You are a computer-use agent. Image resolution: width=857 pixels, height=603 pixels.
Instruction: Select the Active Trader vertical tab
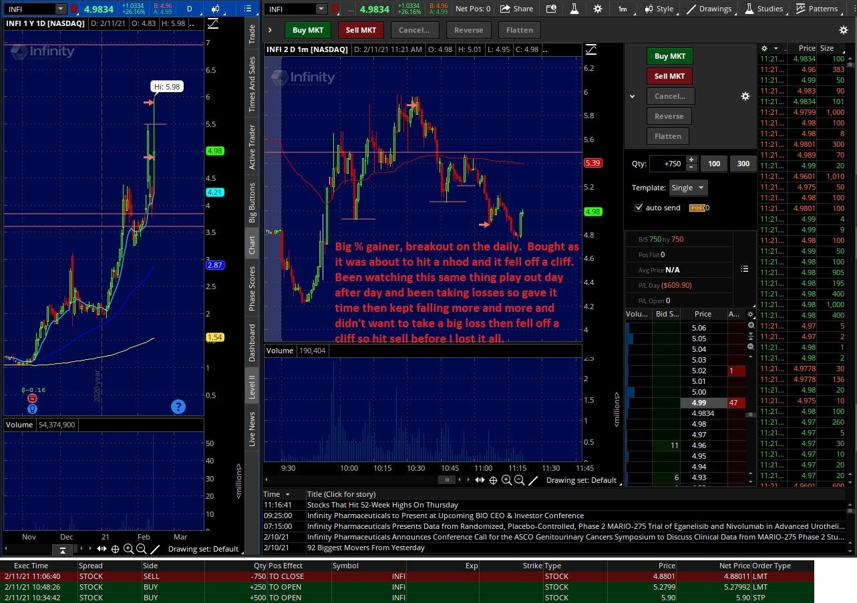click(x=252, y=147)
